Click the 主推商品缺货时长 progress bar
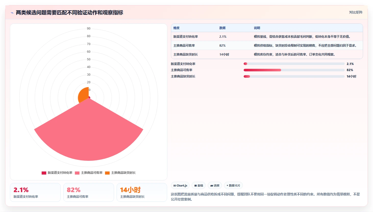This screenshot has height=212, width=373. tap(294, 76)
